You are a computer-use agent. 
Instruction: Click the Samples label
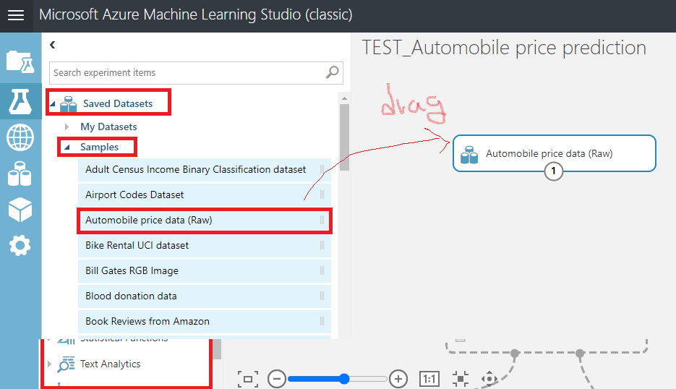pos(99,147)
